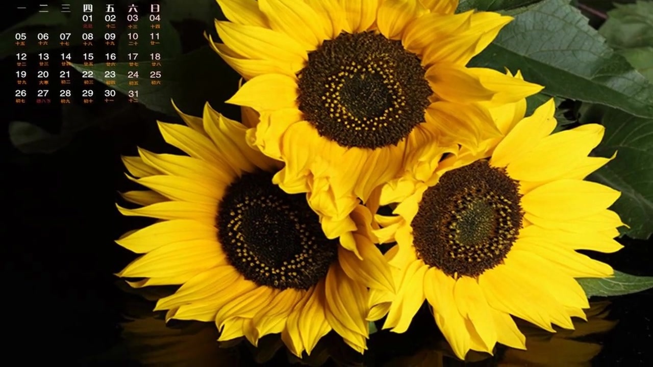Viewport: 653px width, 367px height.
Task: Select date 25 on calendar
Action: [x=155, y=74]
